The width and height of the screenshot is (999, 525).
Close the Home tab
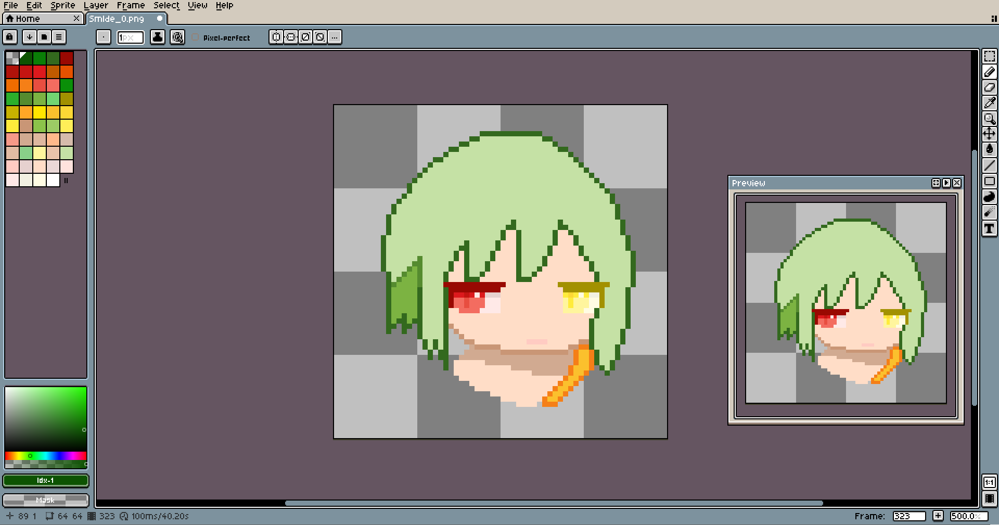pos(76,19)
